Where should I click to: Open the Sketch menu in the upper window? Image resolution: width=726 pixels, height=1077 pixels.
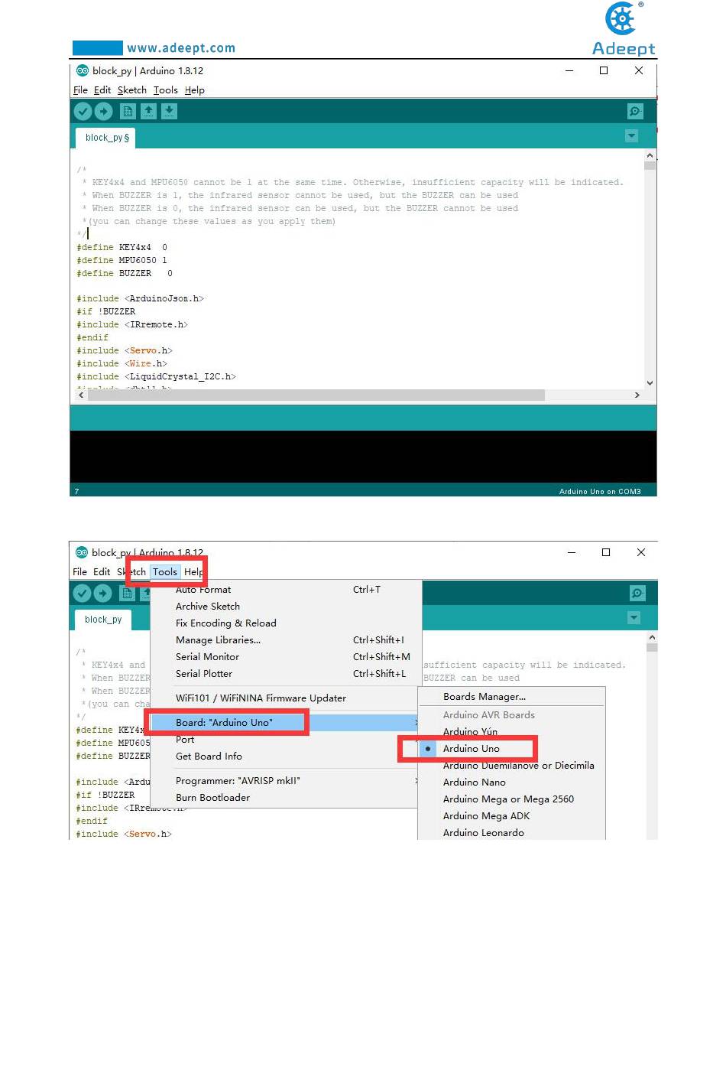pos(131,90)
